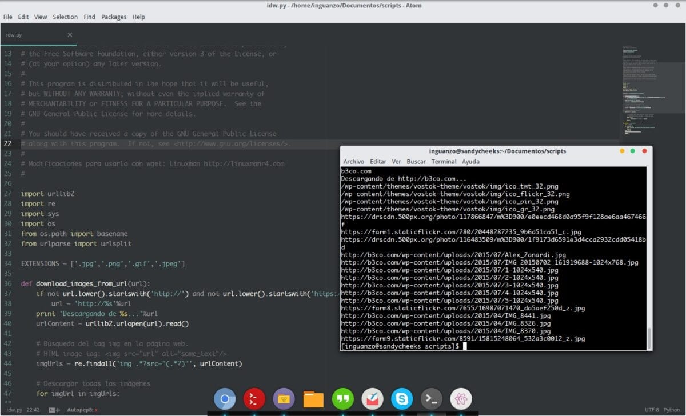
Task: Open the gray terminal launcher in the dock
Action: (x=431, y=399)
